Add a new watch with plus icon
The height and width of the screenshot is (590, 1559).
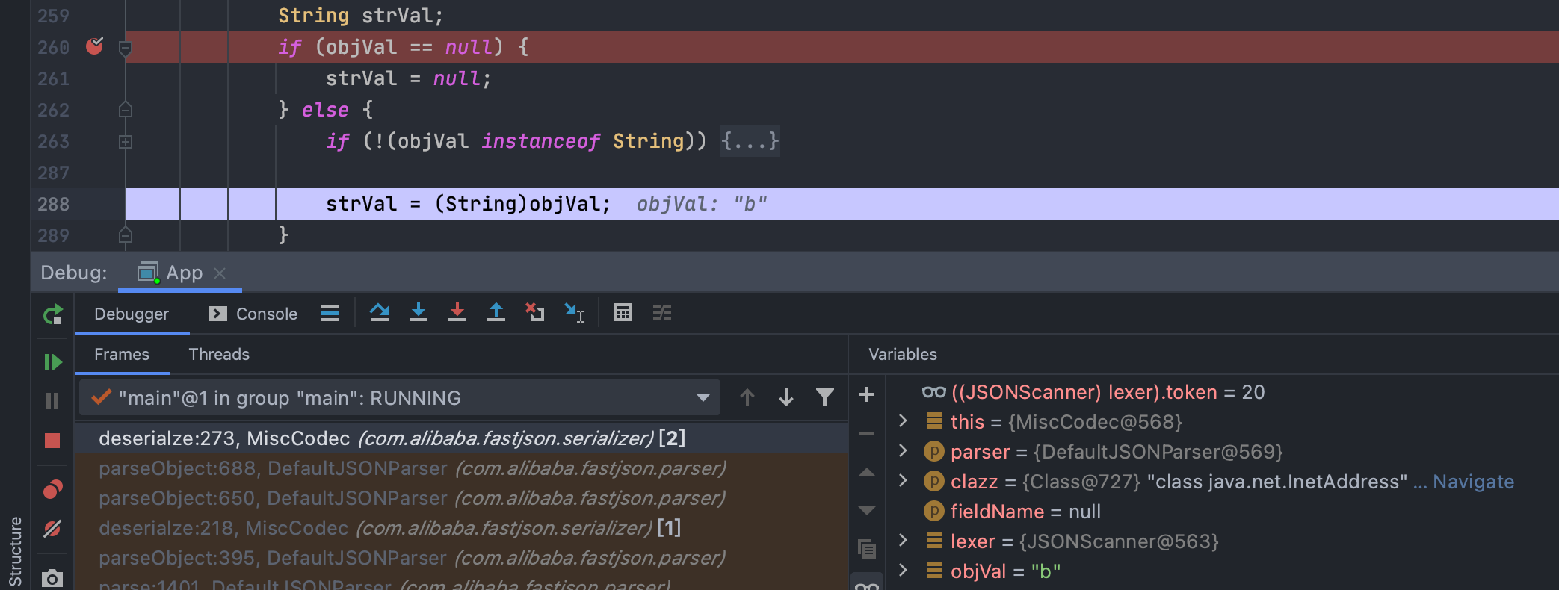click(867, 394)
